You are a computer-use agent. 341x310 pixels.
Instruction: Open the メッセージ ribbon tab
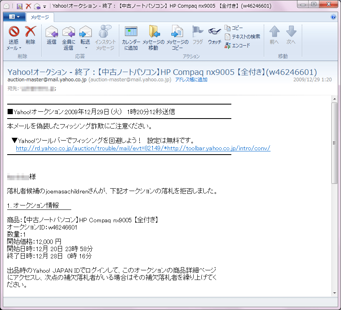(40, 17)
